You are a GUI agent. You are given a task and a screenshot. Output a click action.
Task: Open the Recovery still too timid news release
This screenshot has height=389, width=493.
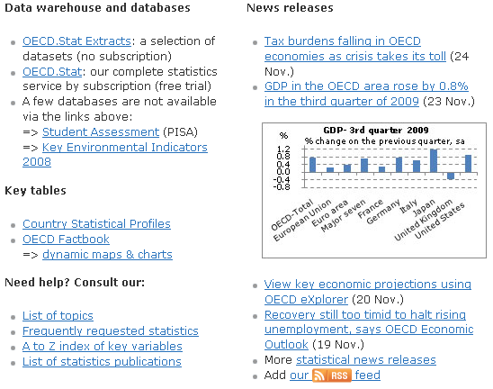coord(369,330)
